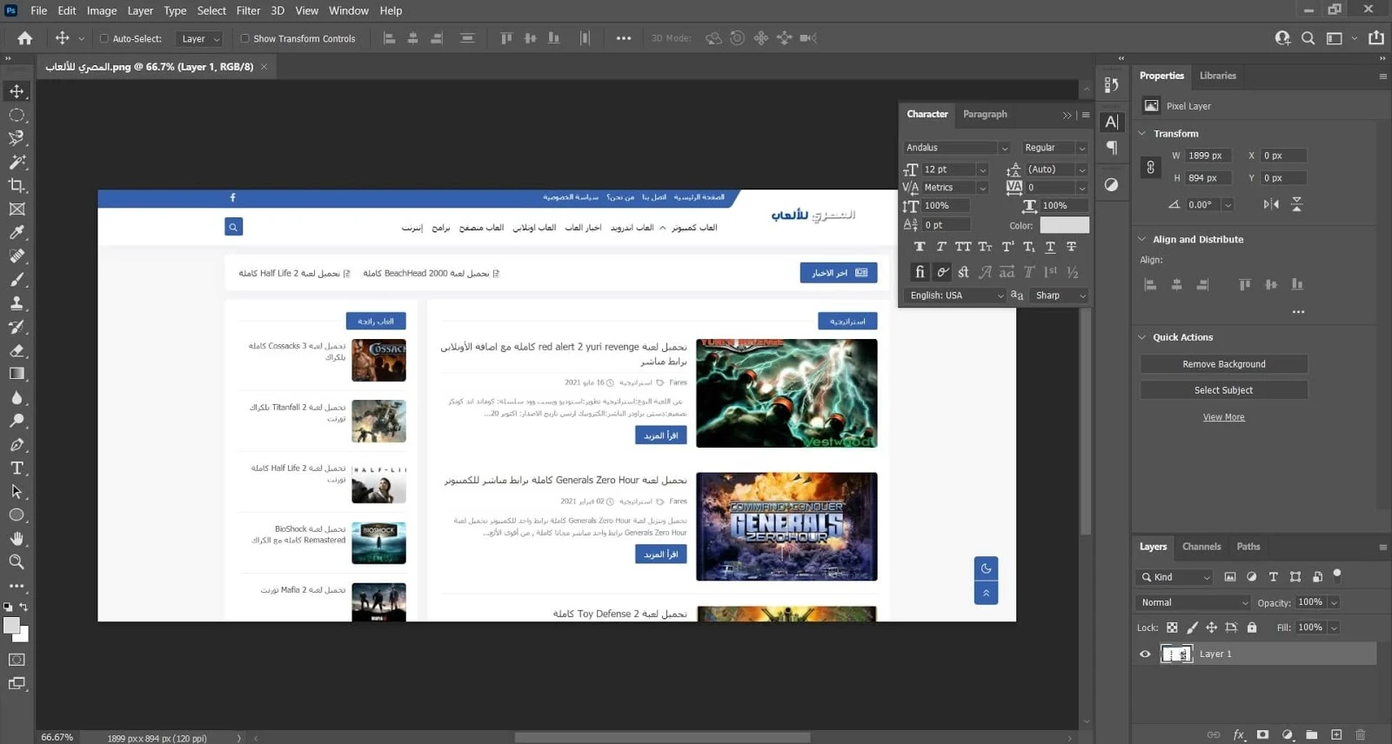The image size is (1392, 744).
Task: Open the Character panel dock icon
Action: [x=1112, y=123]
